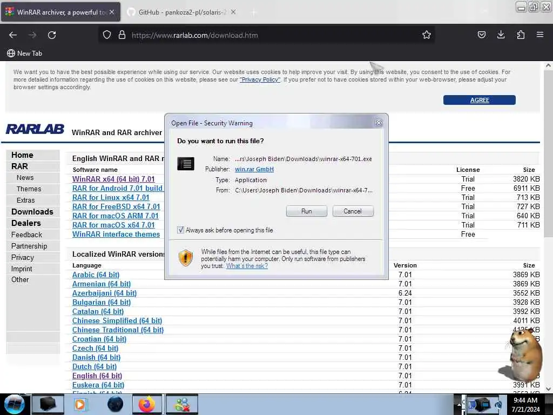This screenshot has height=415, width=553.
Task: Open Partnership in the sidebar menu
Action: click(x=29, y=246)
